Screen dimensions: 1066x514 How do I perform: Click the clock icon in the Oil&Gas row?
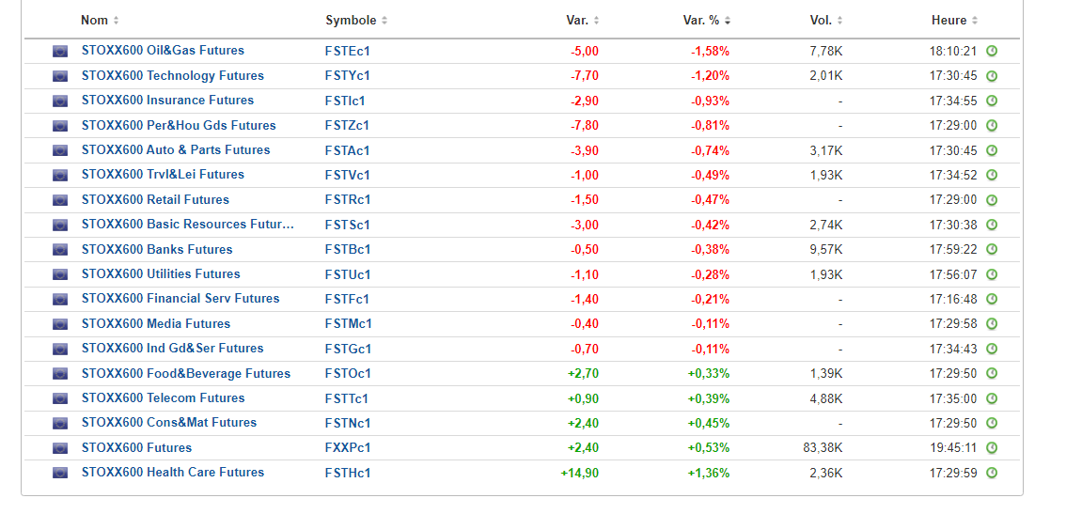(992, 52)
